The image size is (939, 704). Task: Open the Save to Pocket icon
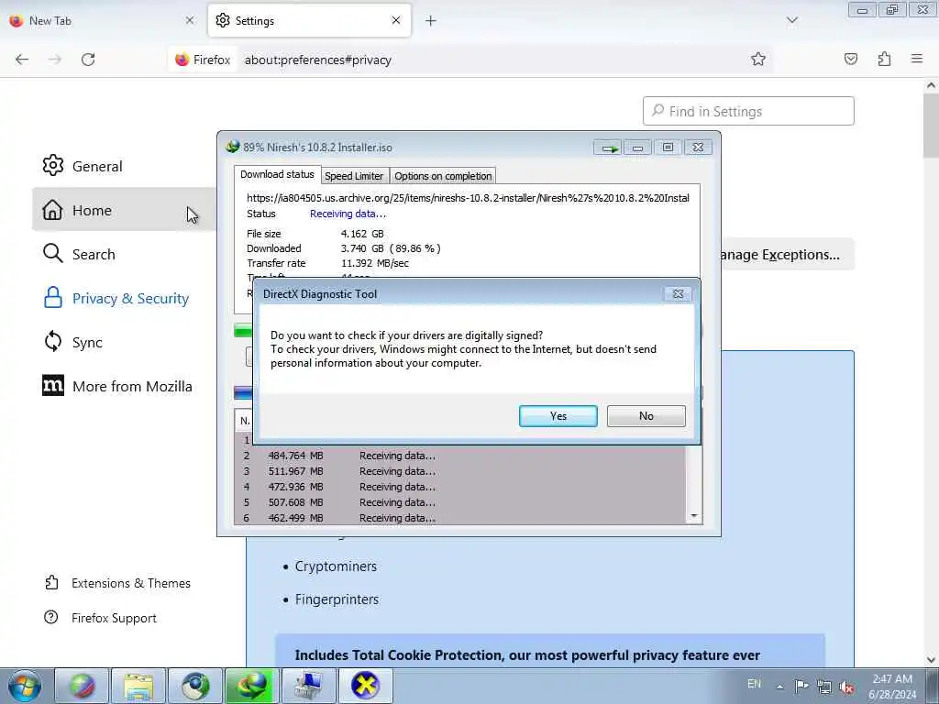tap(851, 59)
